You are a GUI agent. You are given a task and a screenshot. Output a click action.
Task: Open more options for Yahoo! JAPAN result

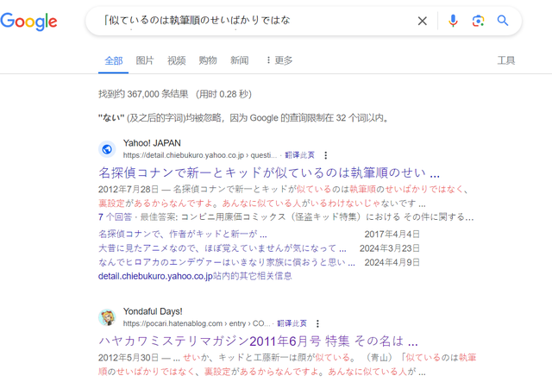pos(326,155)
